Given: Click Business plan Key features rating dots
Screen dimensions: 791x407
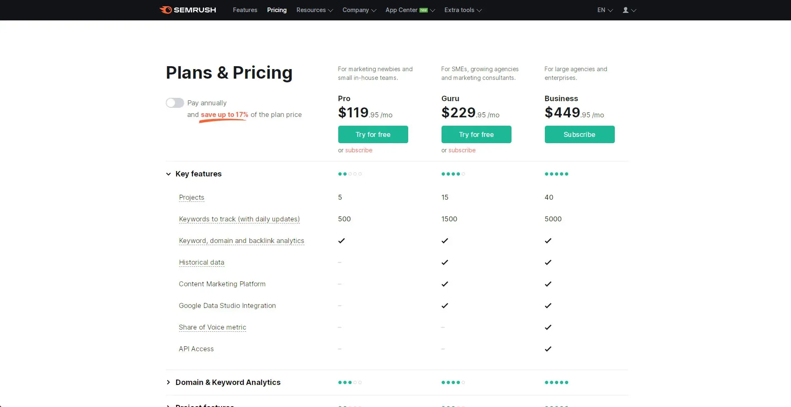Looking at the screenshot, I should [556, 174].
